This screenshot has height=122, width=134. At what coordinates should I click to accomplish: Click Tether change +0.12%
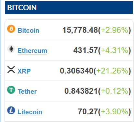pyautogui.click(x=115, y=91)
